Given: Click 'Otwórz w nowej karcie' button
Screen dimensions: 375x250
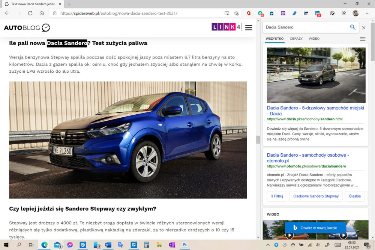Looking at the screenshot, I should click(x=315, y=228).
